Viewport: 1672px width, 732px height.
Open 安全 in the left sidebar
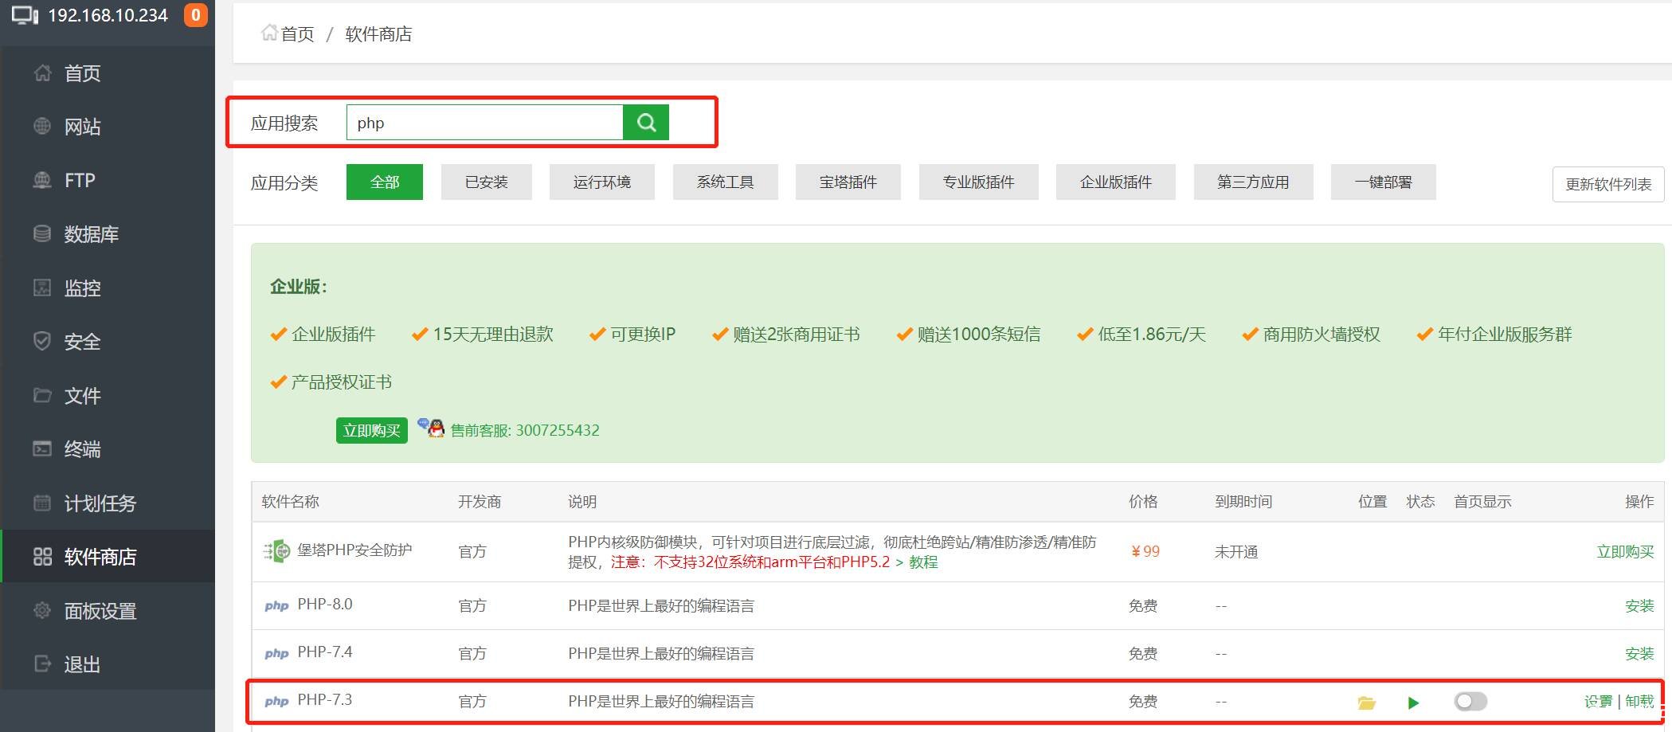click(108, 342)
